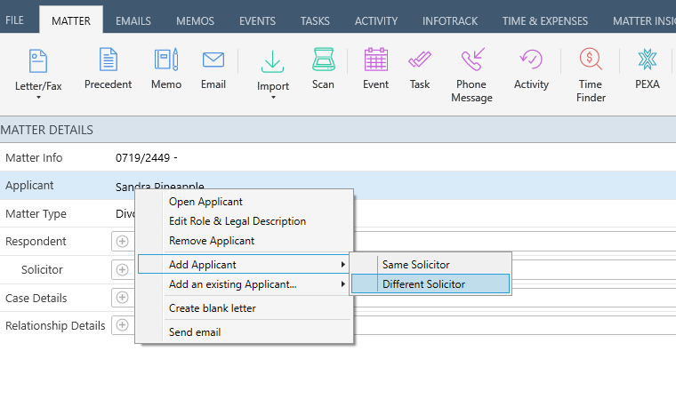Click the Import download icon
676x399 pixels.
(272, 61)
